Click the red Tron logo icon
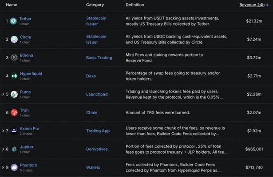273x177 pixels. (14, 113)
